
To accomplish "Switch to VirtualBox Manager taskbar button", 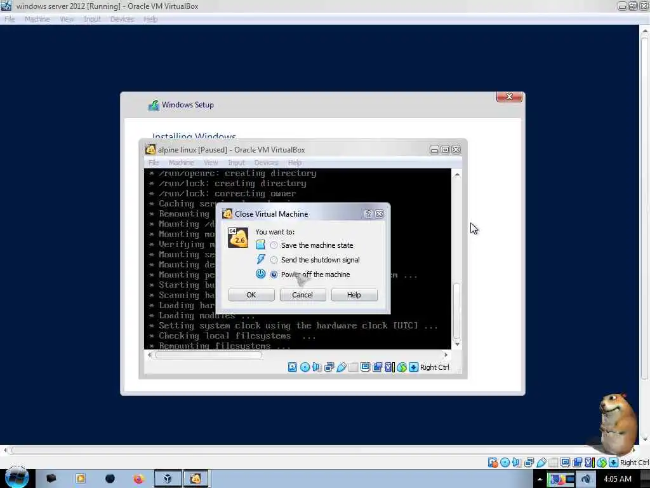I will click(x=168, y=479).
